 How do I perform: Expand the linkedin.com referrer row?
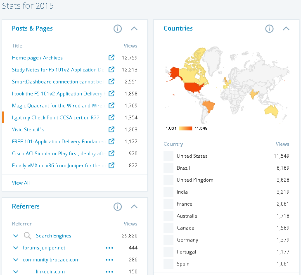click(x=16, y=272)
